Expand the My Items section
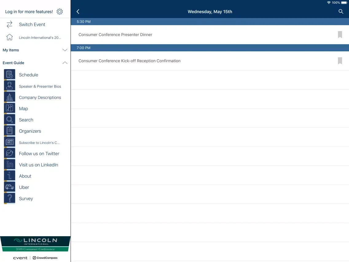 35,50
